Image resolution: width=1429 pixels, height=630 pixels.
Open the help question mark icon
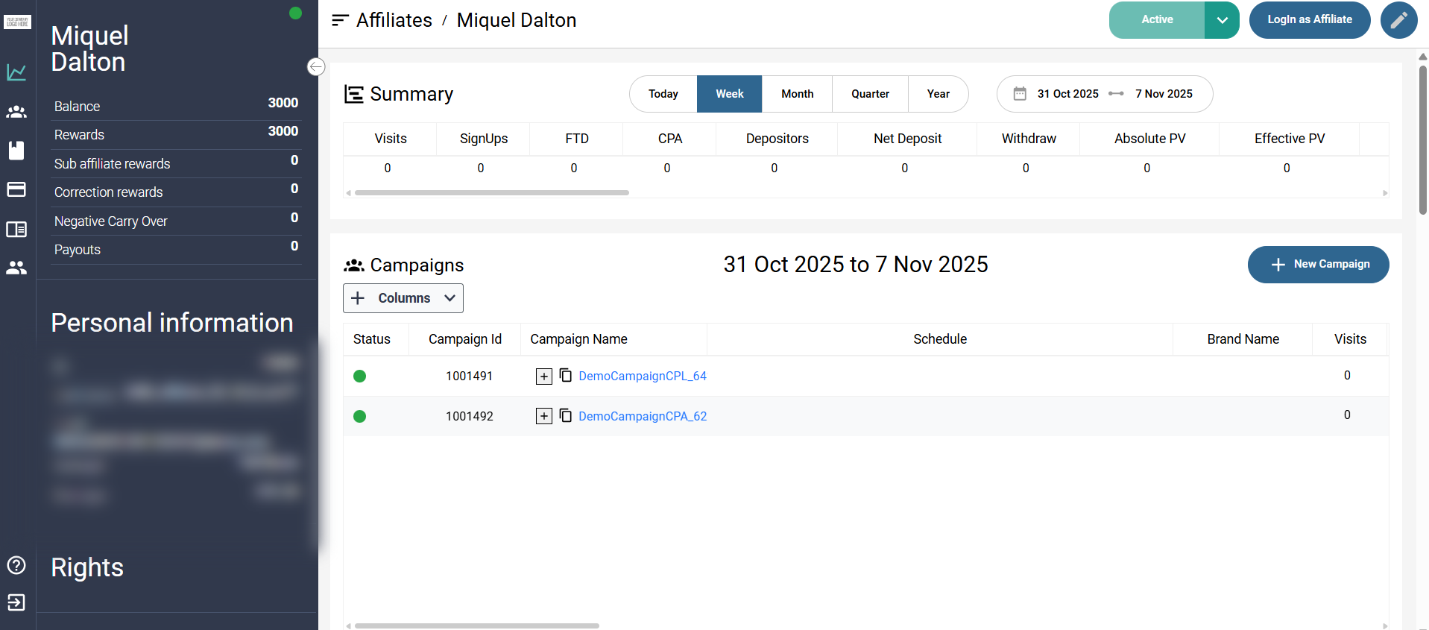point(16,565)
